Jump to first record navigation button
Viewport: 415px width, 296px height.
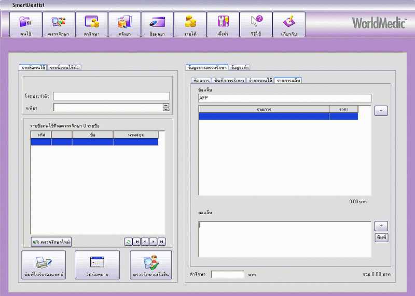(136, 242)
